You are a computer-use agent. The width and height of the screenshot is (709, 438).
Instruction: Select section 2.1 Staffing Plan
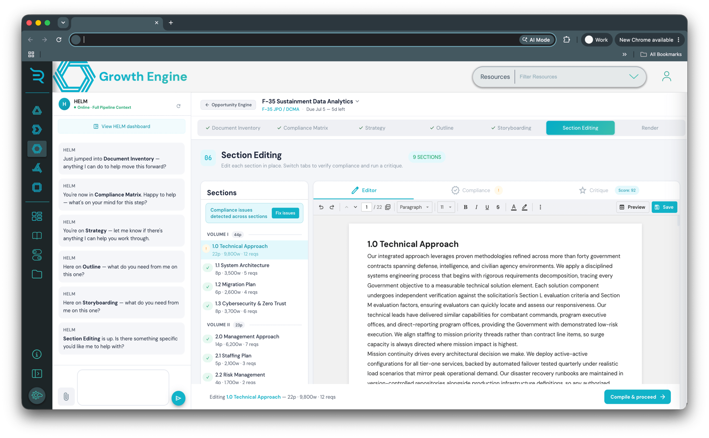coord(254,359)
